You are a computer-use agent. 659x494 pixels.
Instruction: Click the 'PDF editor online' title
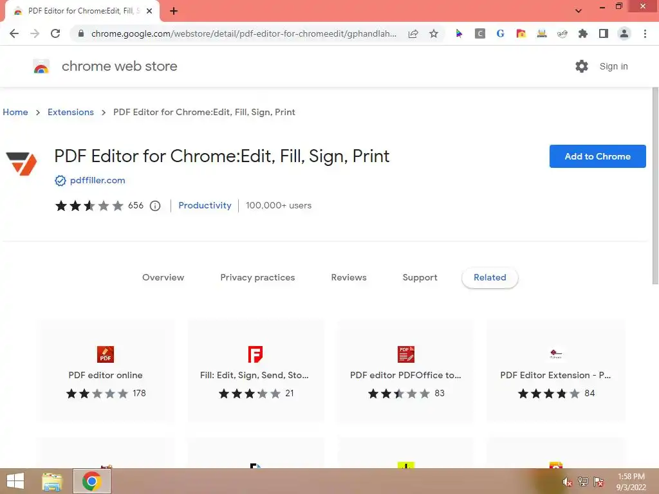click(106, 375)
